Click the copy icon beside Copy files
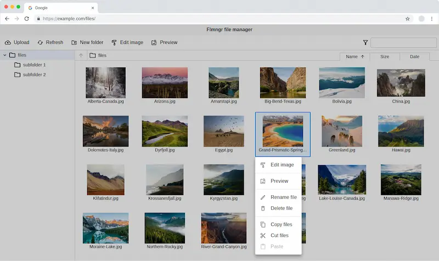Viewport: 439px width, 261px height. [263, 225]
